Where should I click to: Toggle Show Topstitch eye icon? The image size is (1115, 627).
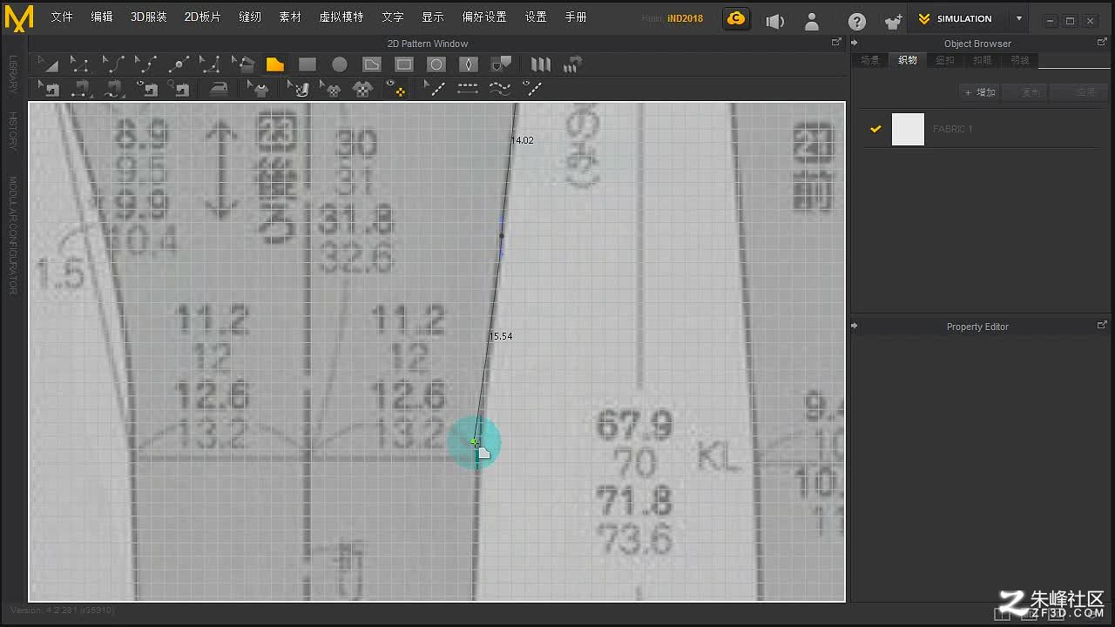click(532, 88)
